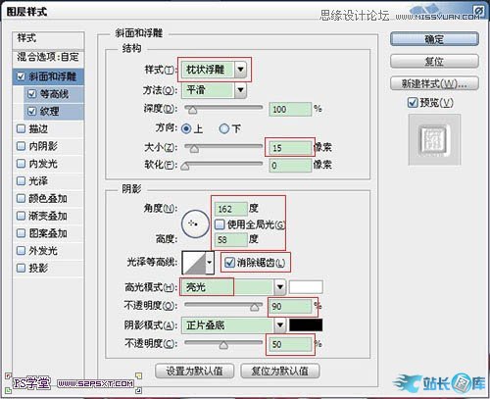Select 斜面和浮雕 bevel and emboss entry
This screenshot has height=399, width=490.
point(48,76)
